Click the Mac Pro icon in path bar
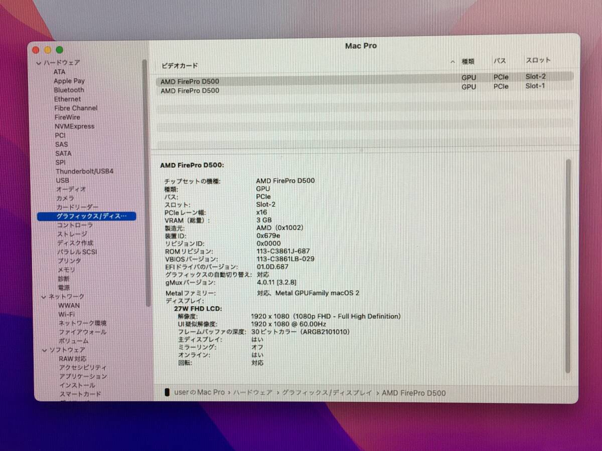 (167, 392)
